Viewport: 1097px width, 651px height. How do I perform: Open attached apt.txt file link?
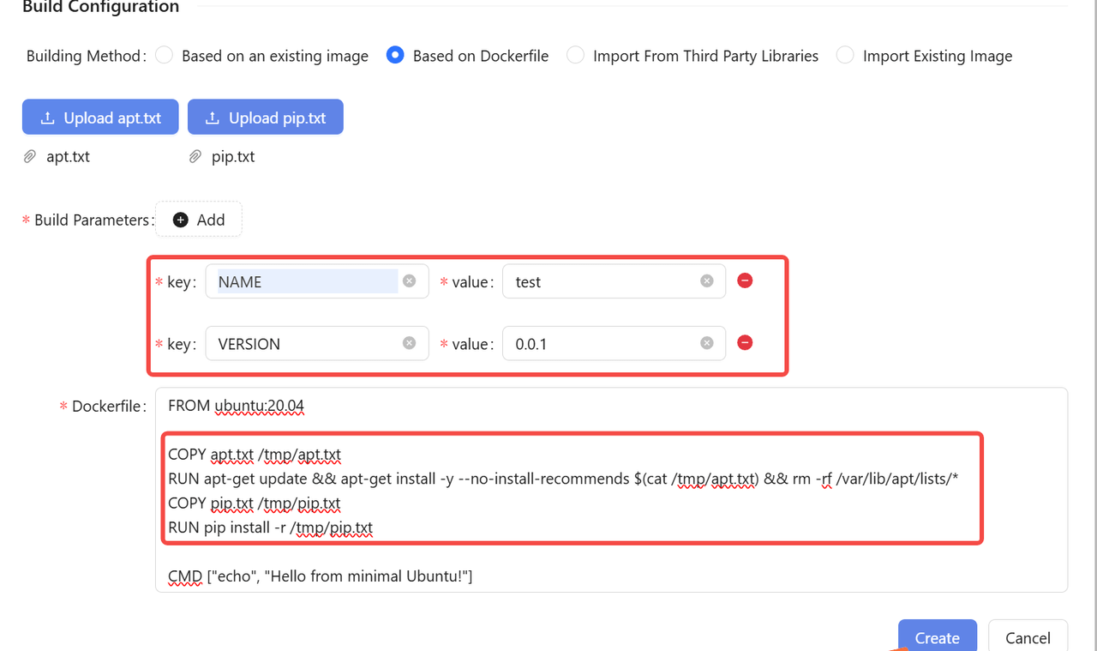coord(68,157)
